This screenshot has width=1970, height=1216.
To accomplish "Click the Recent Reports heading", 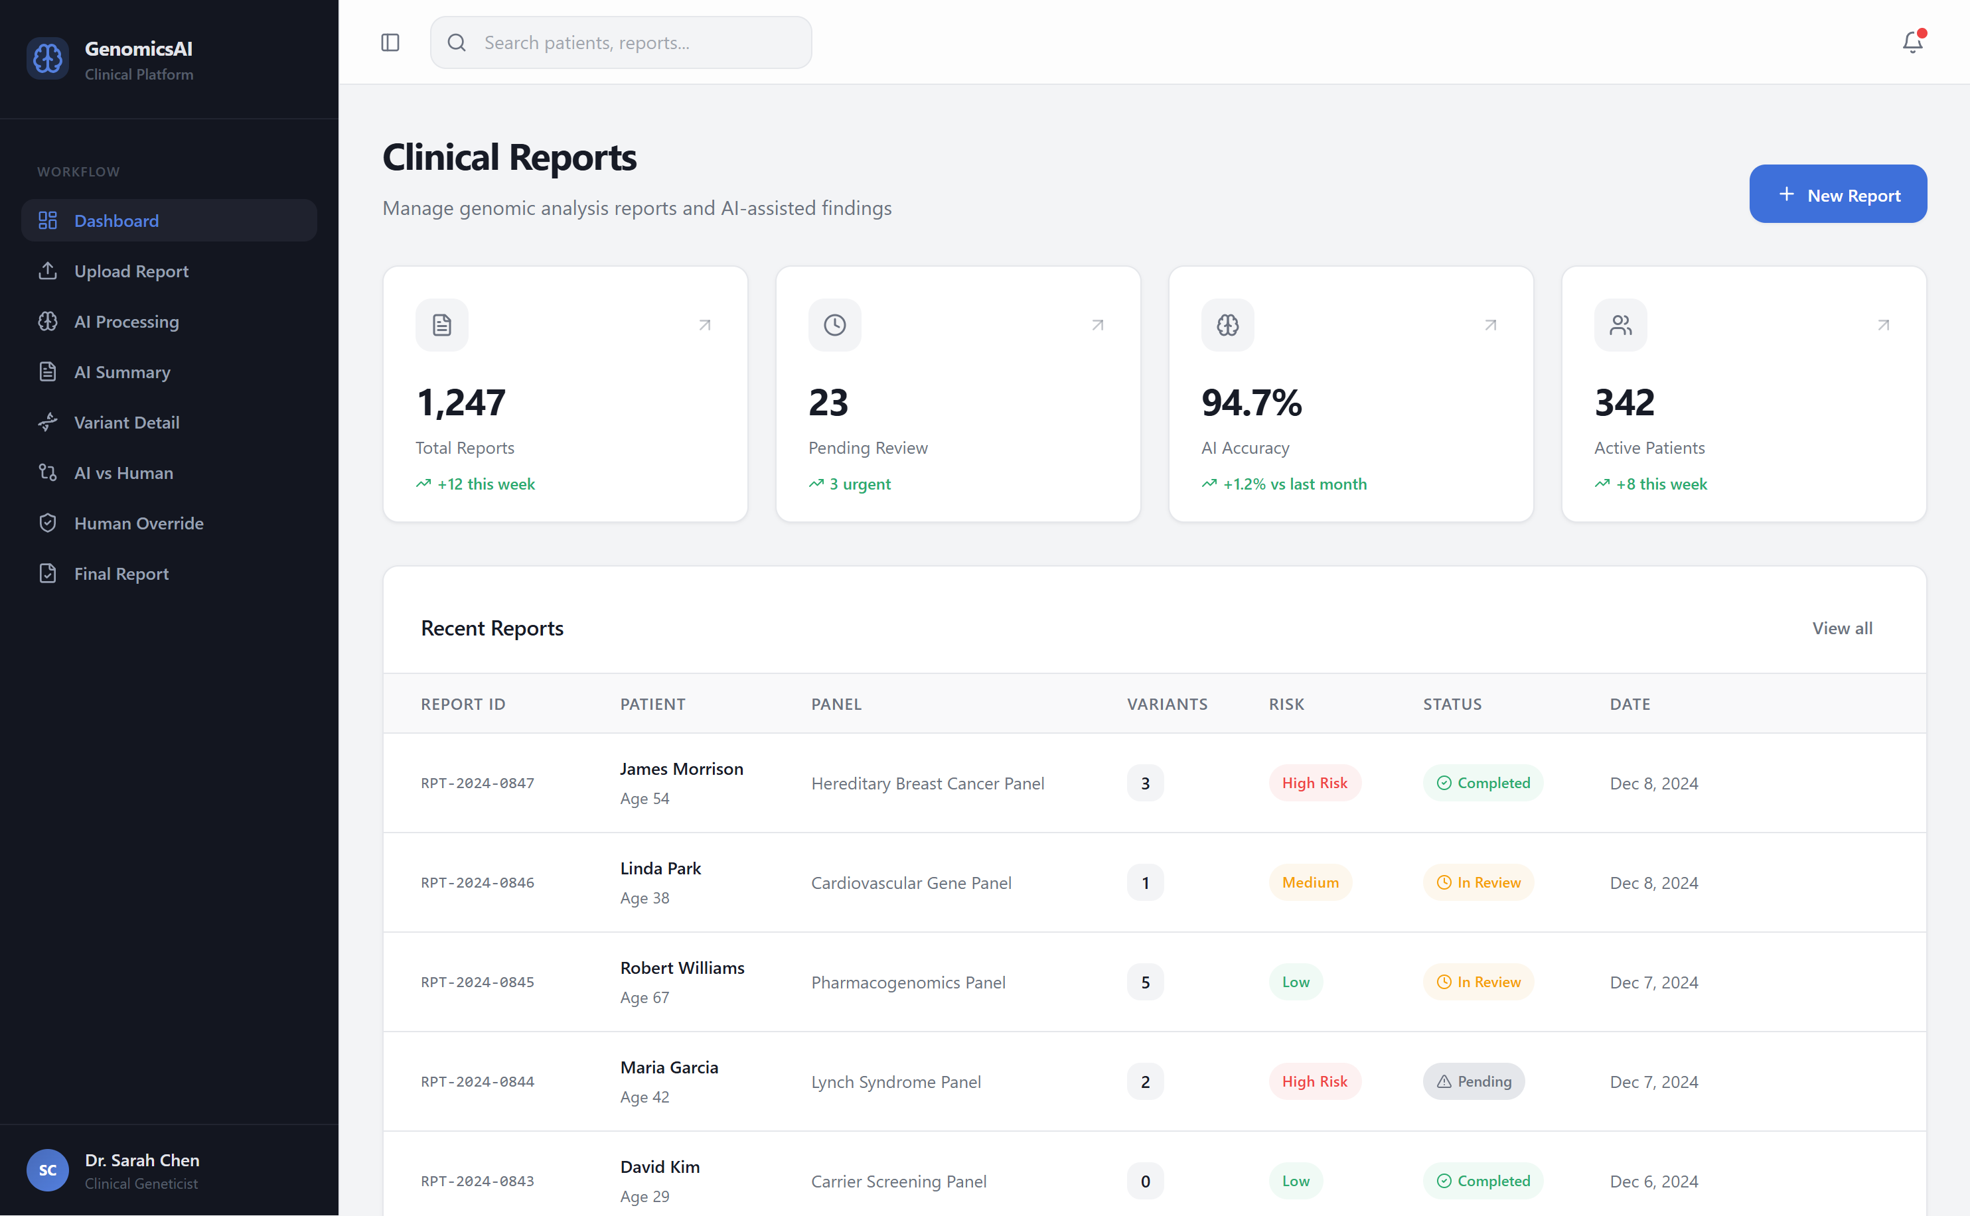I will [x=493, y=628].
